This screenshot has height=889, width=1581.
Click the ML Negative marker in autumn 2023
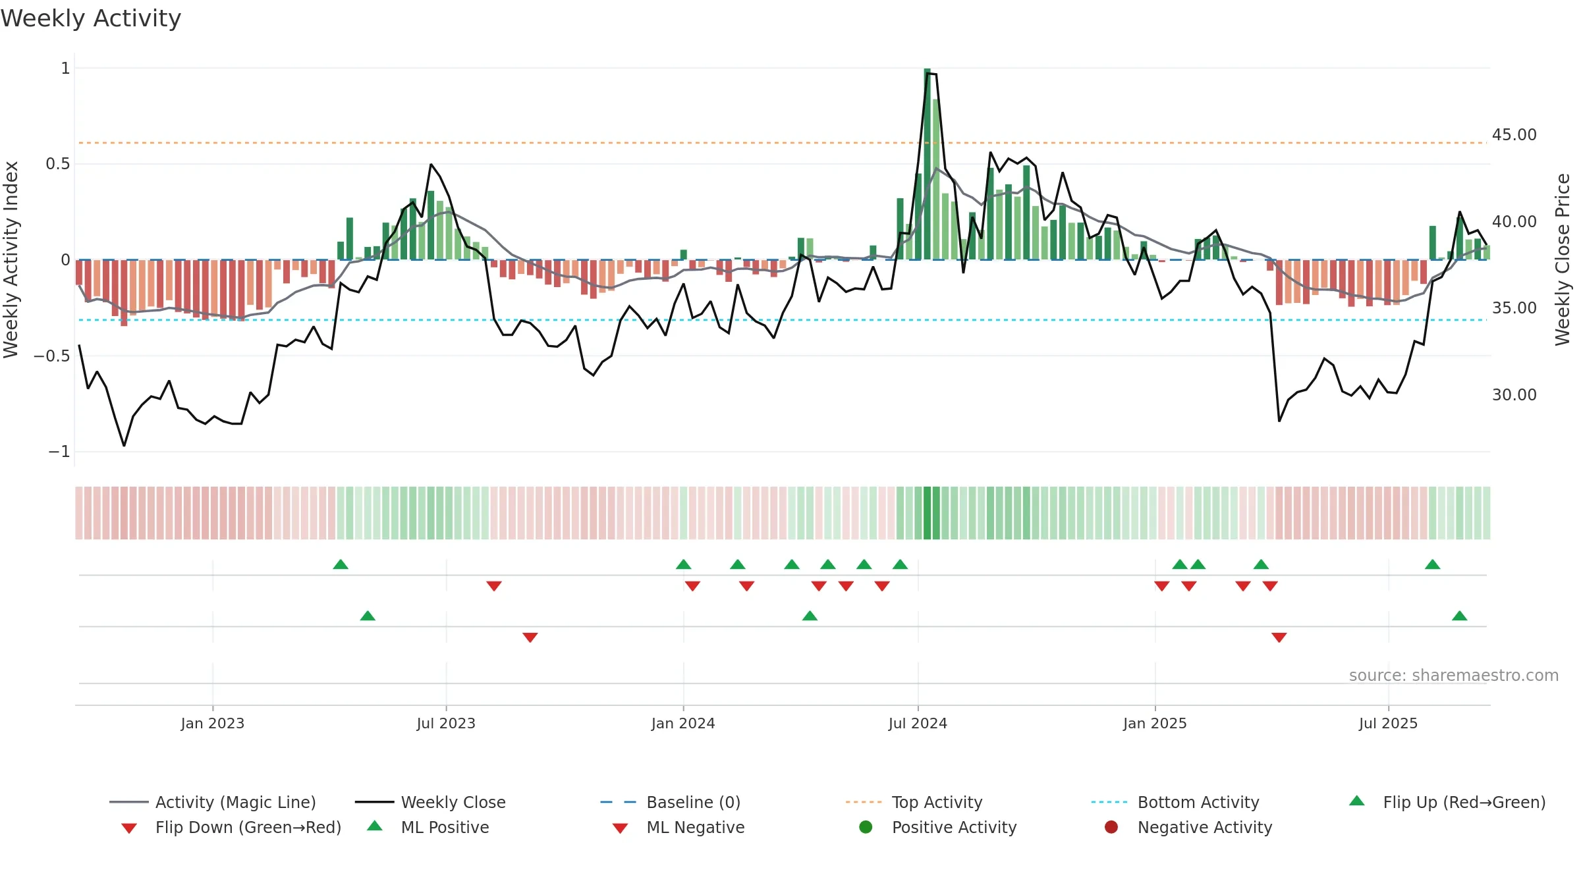[530, 637]
